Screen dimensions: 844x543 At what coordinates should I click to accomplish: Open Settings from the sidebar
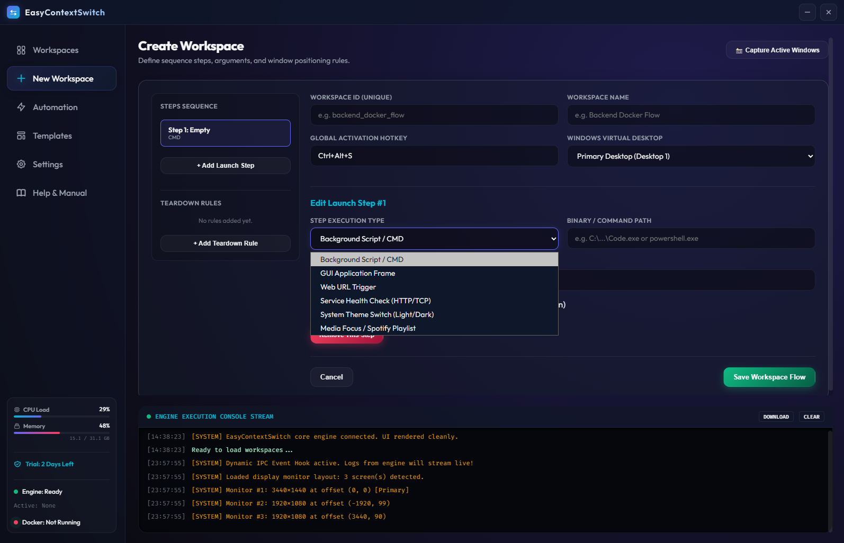pyautogui.click(x=61, y=164)
